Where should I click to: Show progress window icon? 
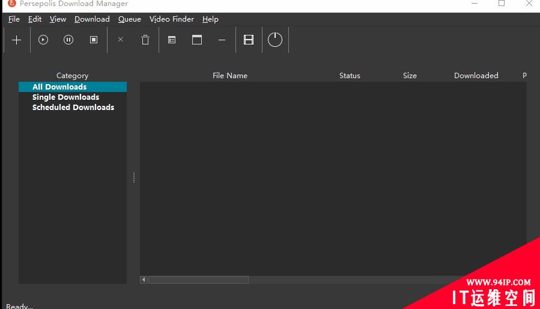pyautogui.click(x=197, y=40)
